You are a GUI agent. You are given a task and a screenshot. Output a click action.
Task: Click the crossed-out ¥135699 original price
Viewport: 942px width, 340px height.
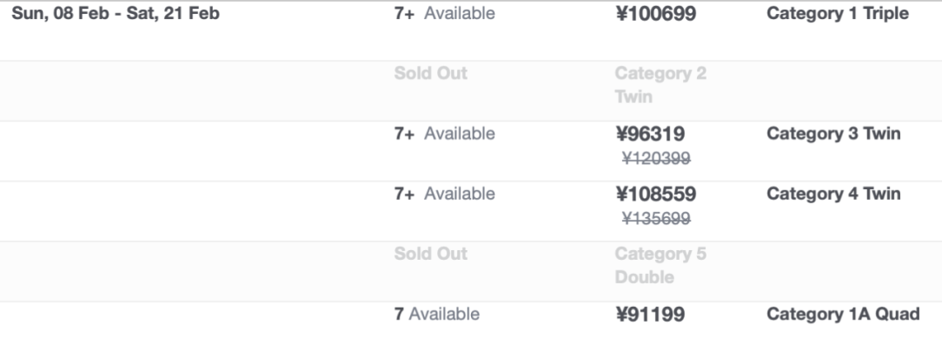pos(656,219)
